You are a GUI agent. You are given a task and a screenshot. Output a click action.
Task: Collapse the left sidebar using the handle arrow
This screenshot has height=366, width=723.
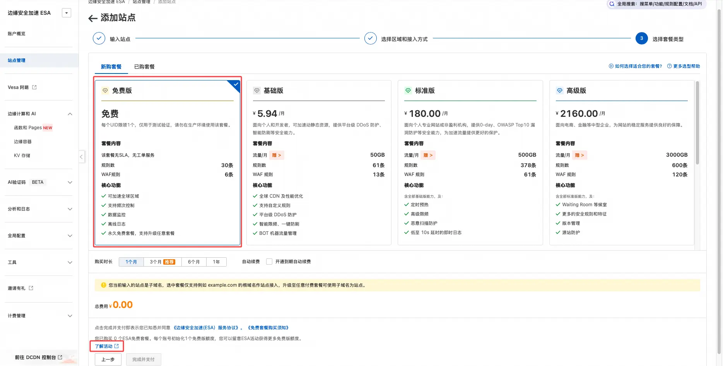click(81, 157)
